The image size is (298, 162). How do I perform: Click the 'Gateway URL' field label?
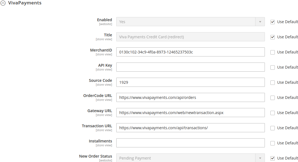pos(100,111)
